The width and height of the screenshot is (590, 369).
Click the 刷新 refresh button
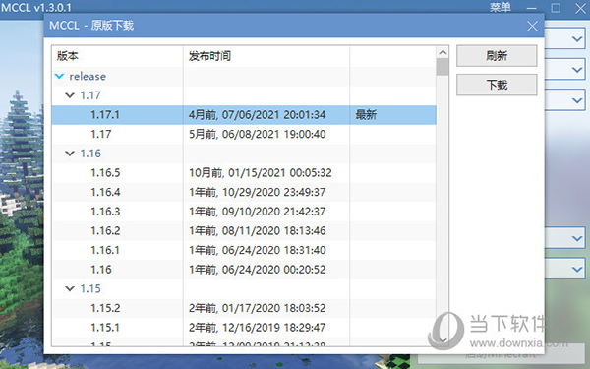click(497, 56)
